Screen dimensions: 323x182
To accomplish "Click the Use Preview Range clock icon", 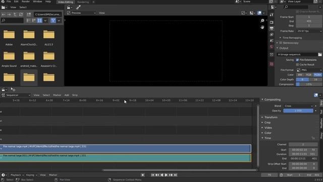I will 281,175.
